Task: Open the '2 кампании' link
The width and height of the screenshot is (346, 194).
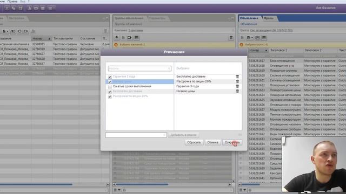Action: (136, 30)
